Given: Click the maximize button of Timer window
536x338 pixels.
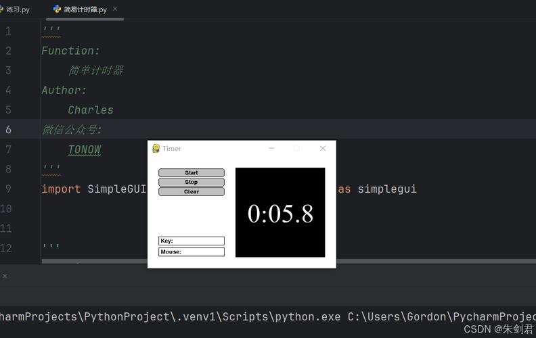Looking at the screenshot, I should [x=297, y=149].
